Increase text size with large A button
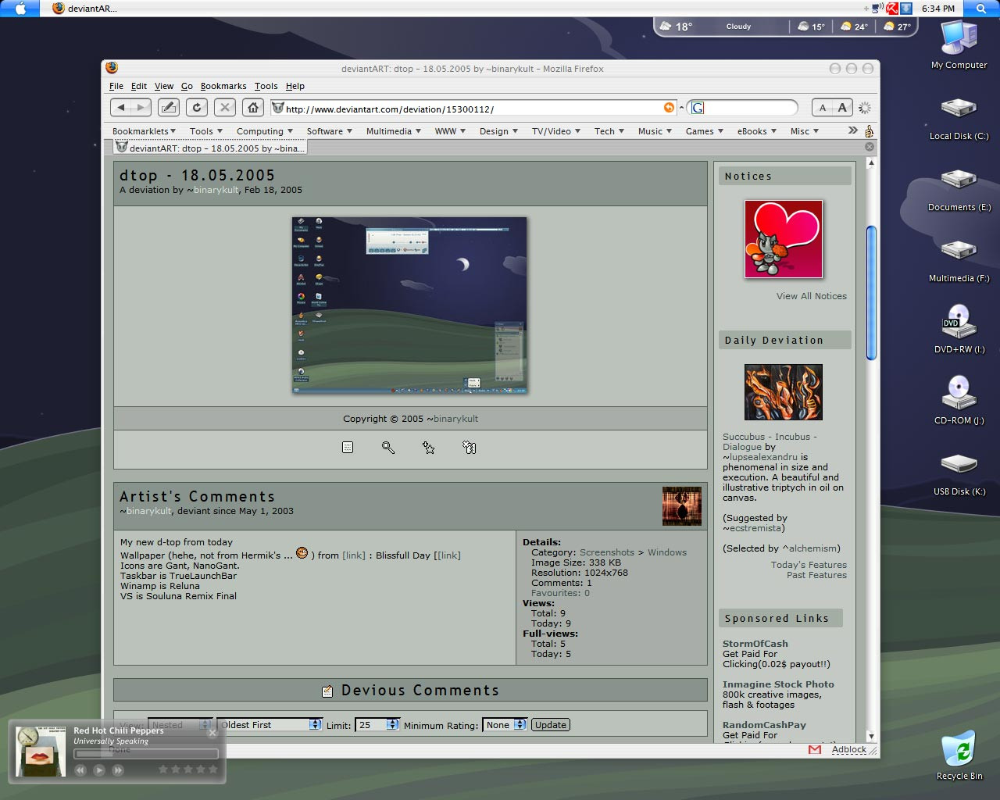The image size is (1000, 800). click(x=842, y=108)
